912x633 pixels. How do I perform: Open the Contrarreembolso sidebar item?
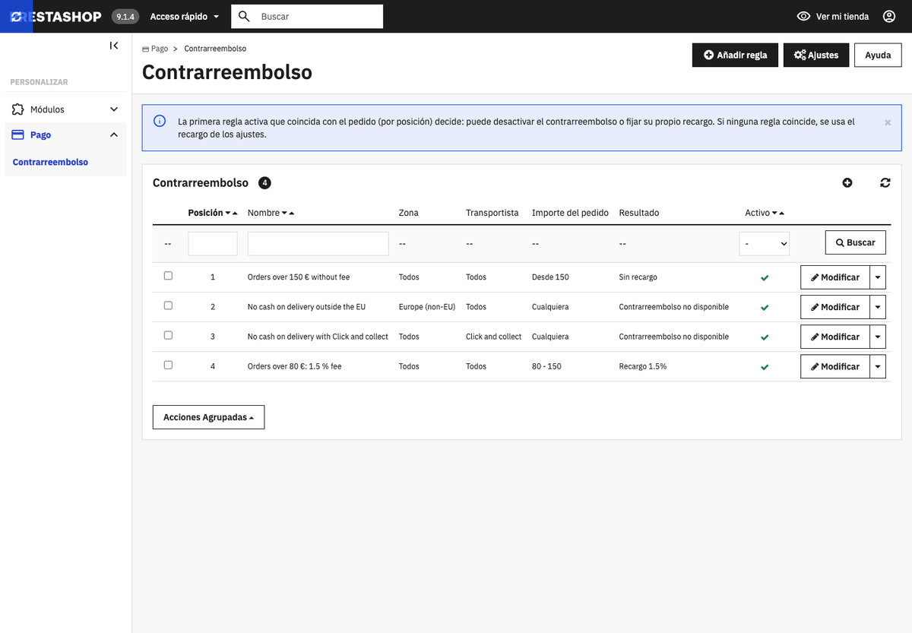50,162
